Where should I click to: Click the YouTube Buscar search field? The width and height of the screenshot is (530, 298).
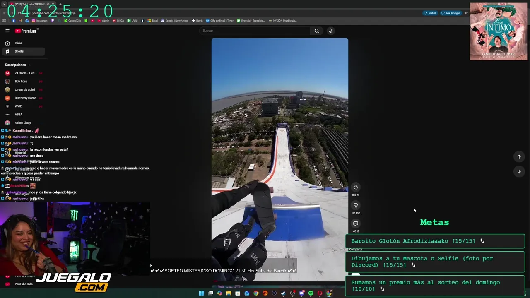[255, 31]
